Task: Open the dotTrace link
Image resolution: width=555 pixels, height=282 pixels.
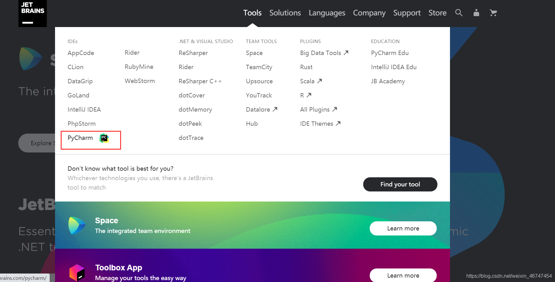Action: 191,138
